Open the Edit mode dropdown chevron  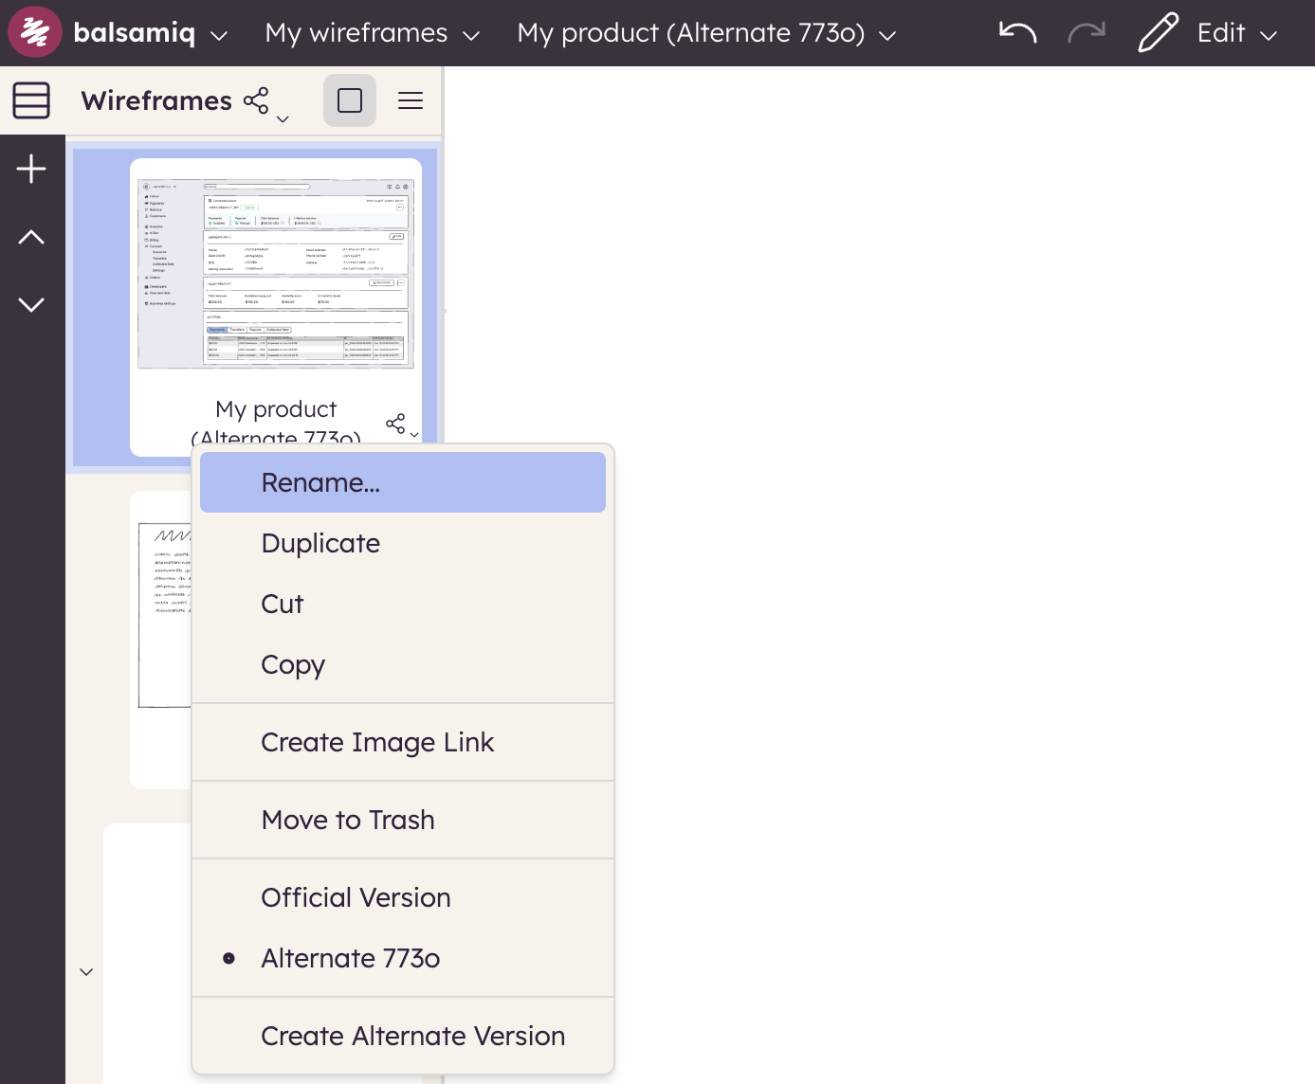tap(1269, 36)
